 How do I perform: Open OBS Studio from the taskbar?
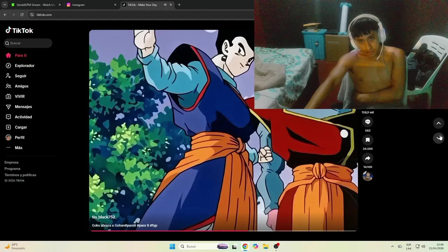click(x=276, y=246)
